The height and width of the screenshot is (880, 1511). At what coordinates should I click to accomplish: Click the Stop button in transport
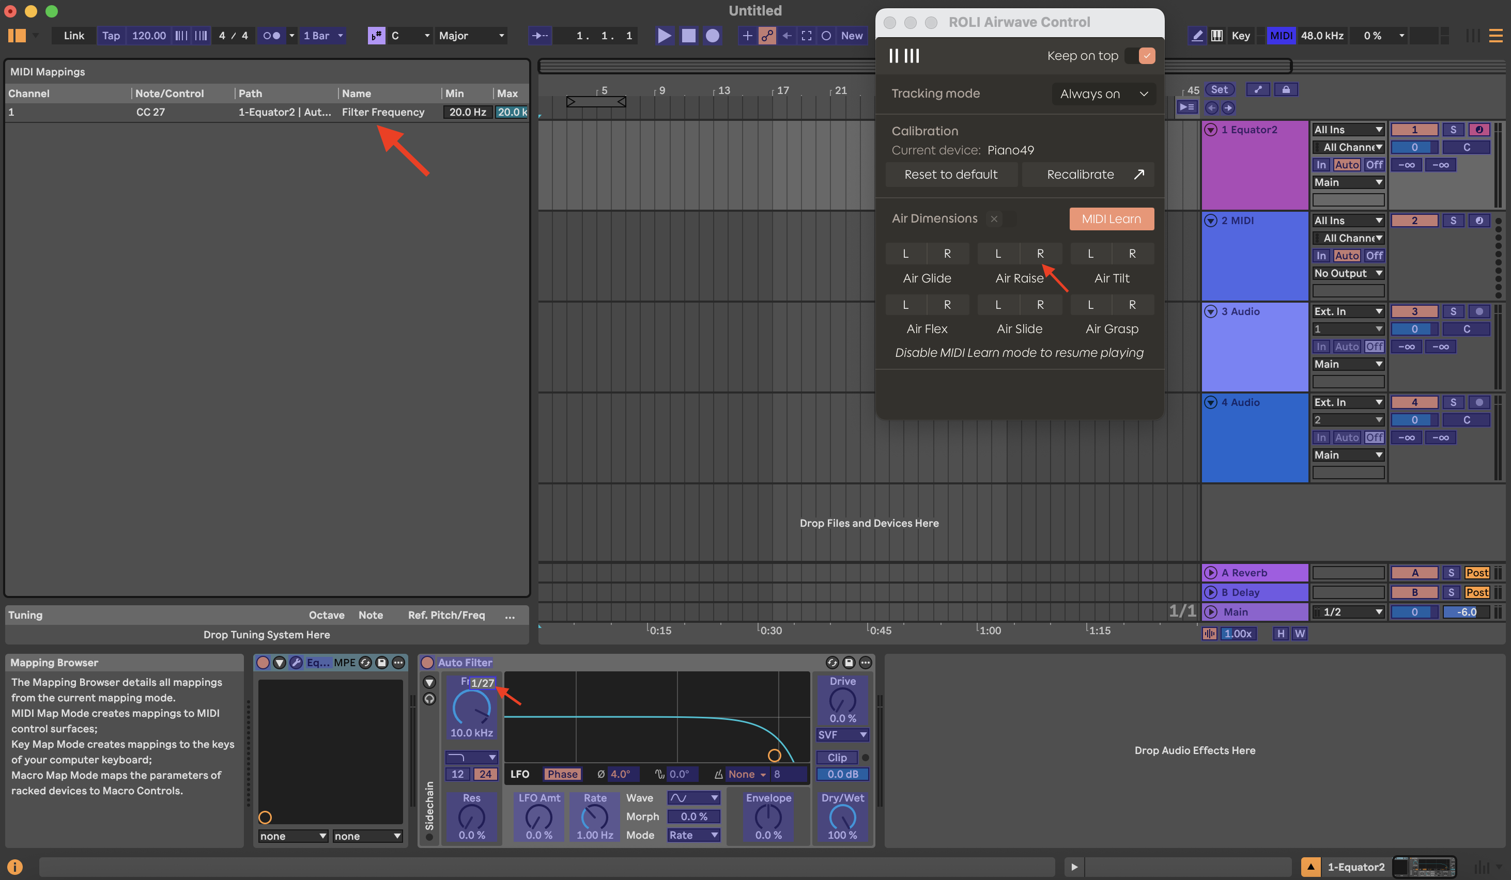click(688, 35)
